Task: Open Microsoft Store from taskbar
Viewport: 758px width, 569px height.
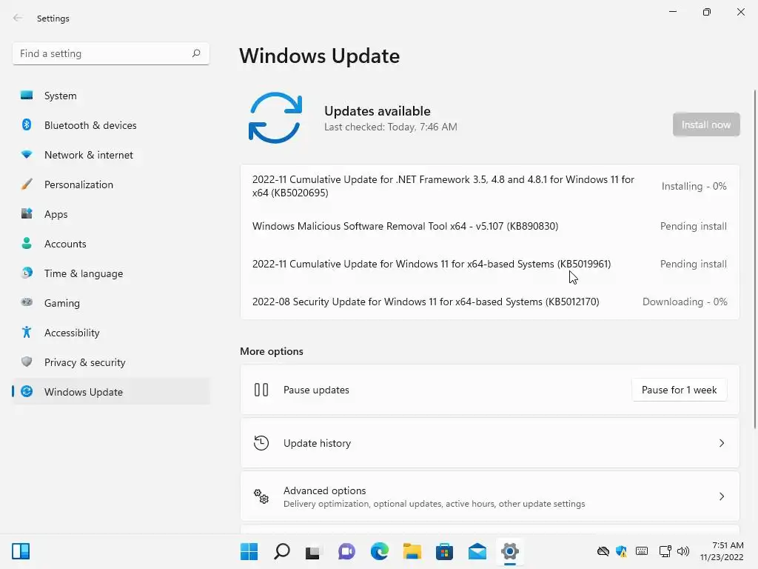Action: click(x=444, y=551)
